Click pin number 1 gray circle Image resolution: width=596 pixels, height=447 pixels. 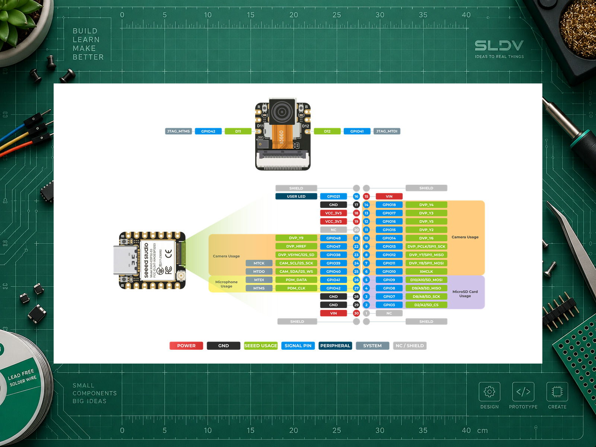click(367, 313)
